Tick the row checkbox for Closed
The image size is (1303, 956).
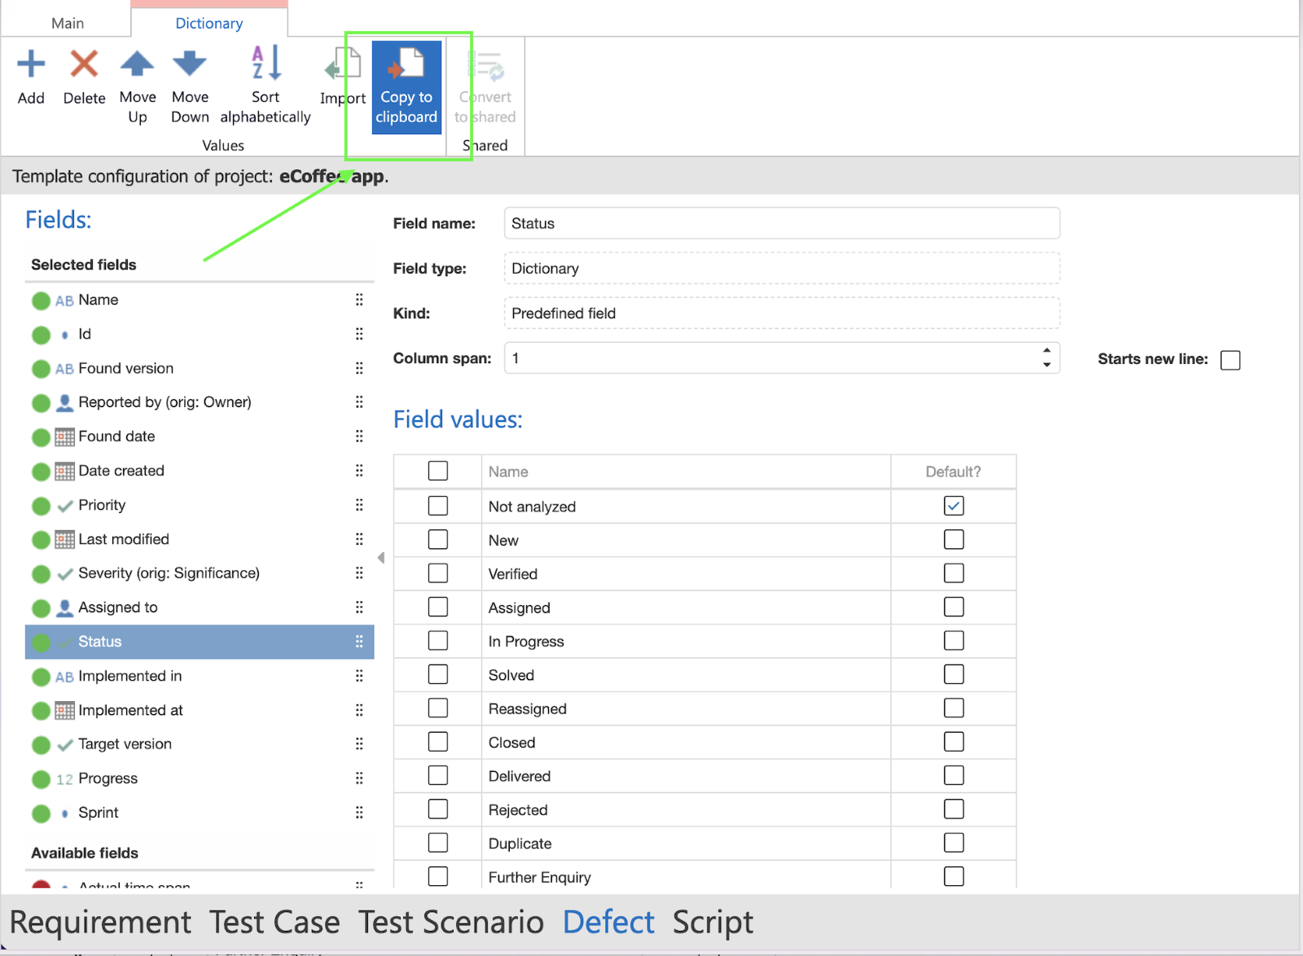click(438, 742)
